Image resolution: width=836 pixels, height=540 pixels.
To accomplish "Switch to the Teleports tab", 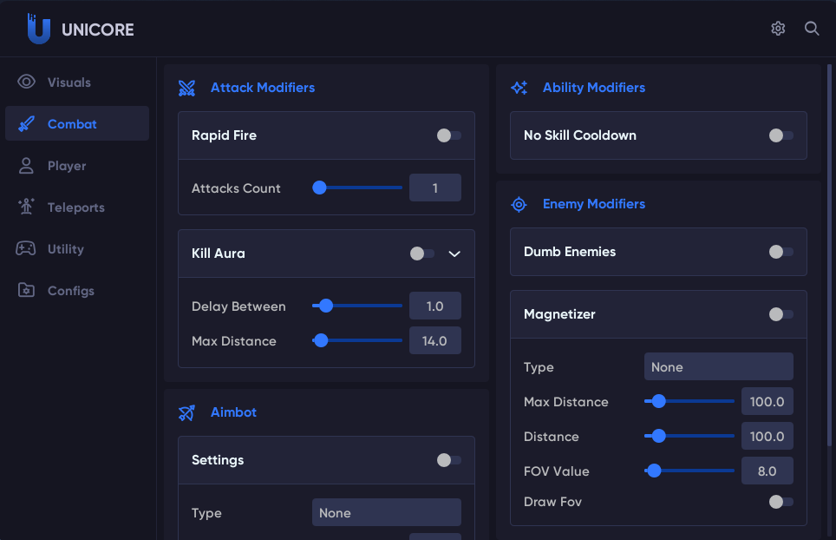I will pos(76,207).
